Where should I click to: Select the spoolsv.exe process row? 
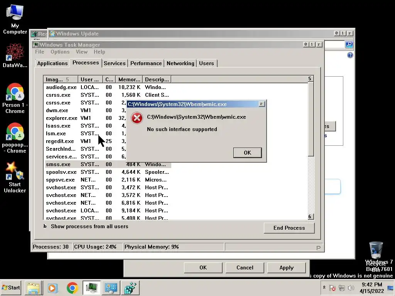click(108, 172)
